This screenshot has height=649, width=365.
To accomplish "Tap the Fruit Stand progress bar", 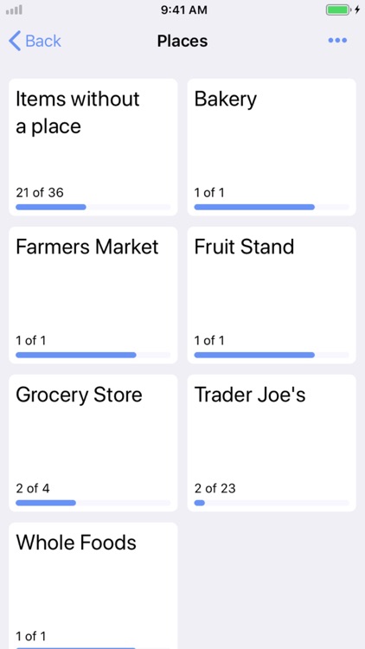I will click(272, 355).
